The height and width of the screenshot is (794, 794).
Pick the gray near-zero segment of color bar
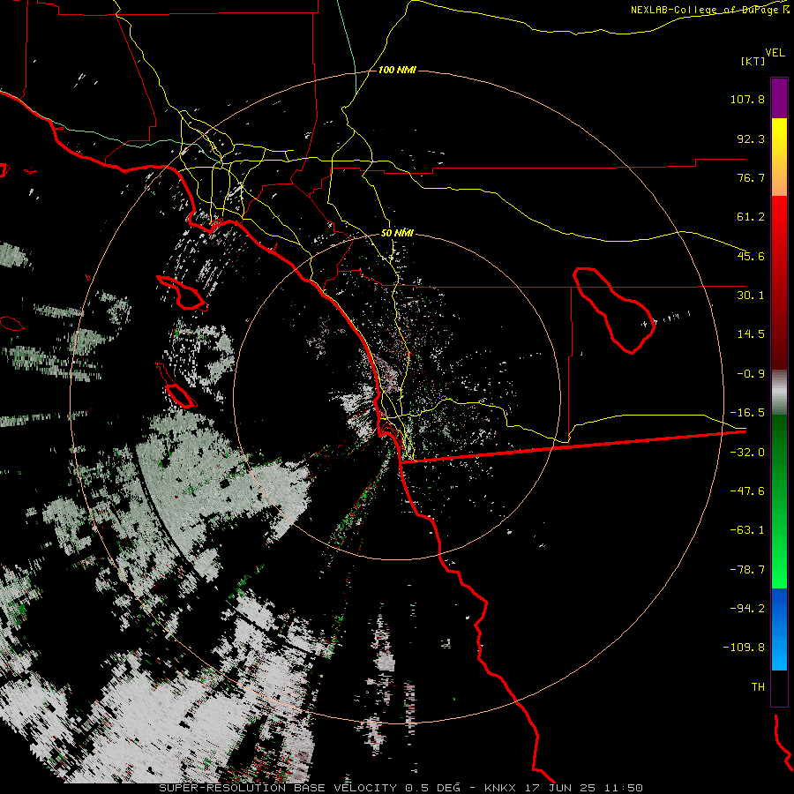[779, 393]
